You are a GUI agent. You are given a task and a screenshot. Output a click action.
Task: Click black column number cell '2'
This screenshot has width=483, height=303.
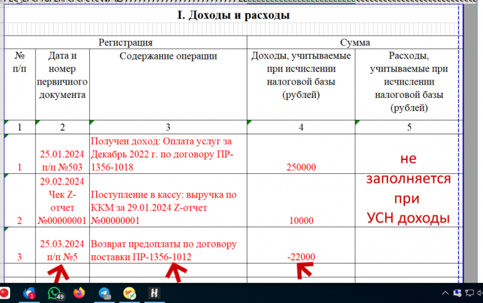click(62, 127)
